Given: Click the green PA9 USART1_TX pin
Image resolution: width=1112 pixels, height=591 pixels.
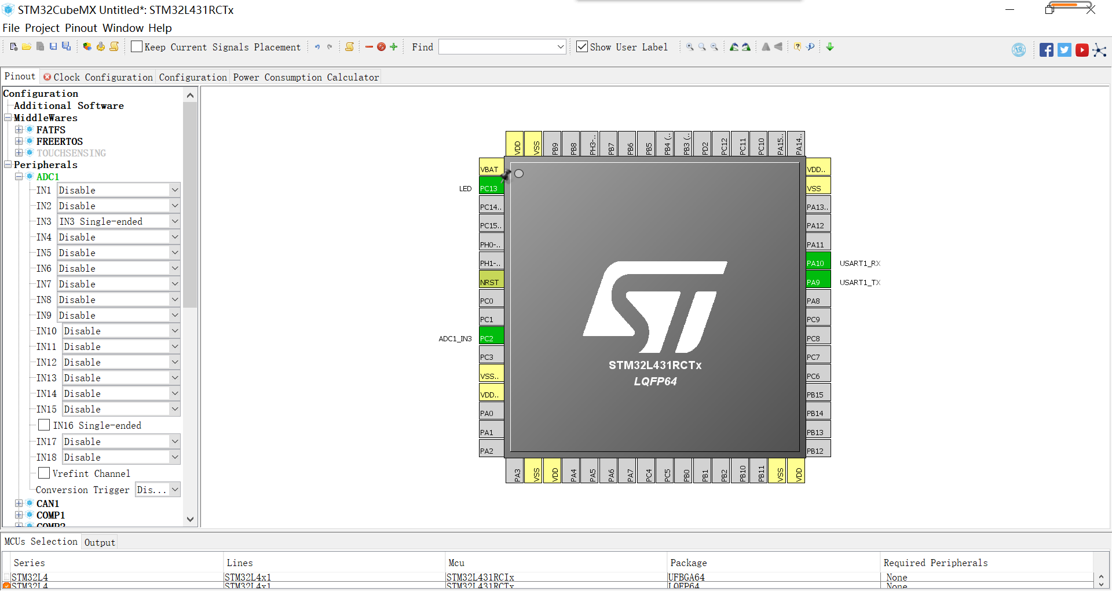Looking at the screenshot, I should pyautogui.click(x=818, y=280).
